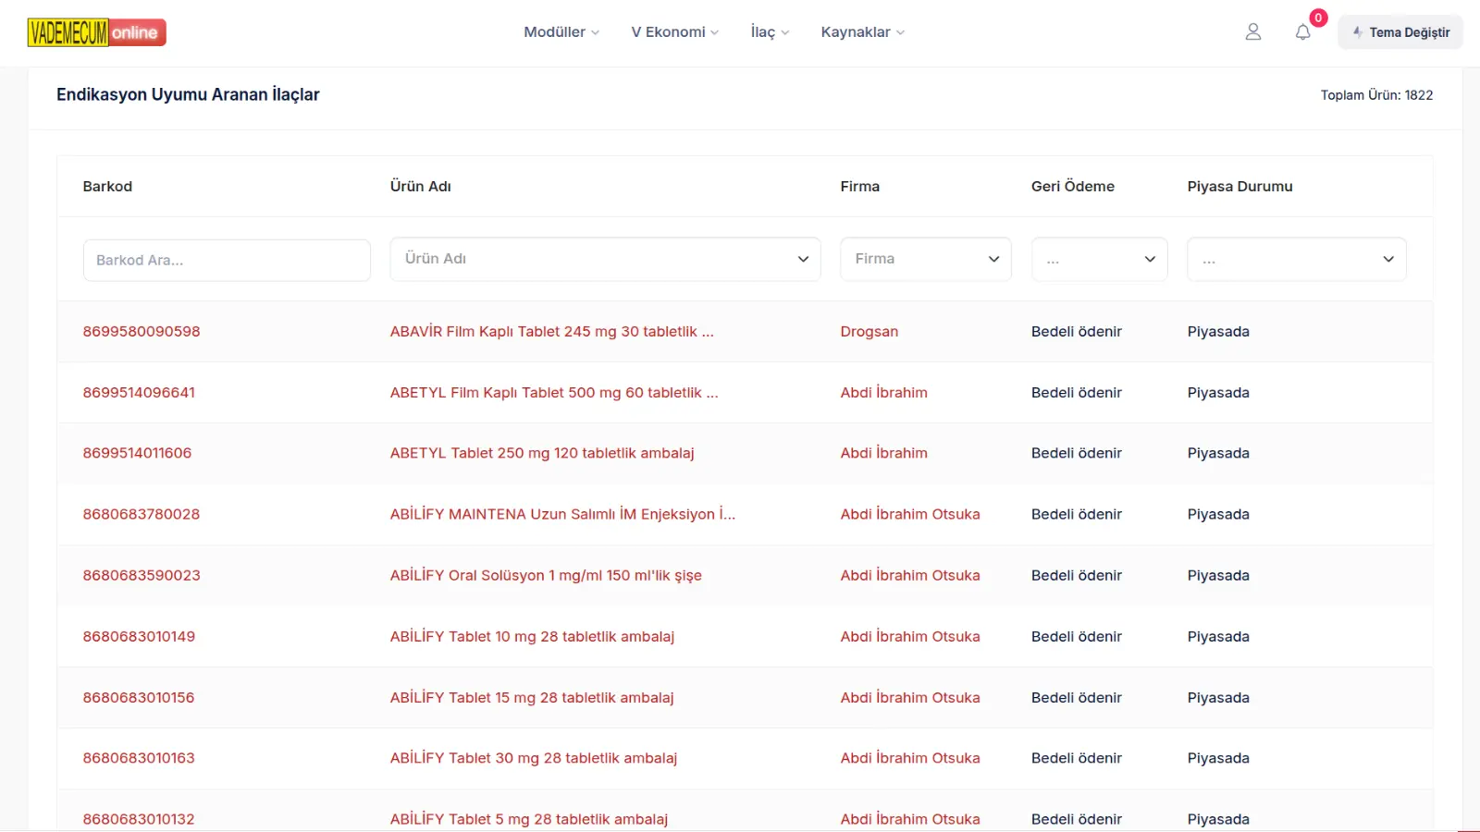This screenshot has height=832, width=1480.
Task: Click Bedeli ödenir in ABETYL 250 mg row
Action: pos(1077,453)
